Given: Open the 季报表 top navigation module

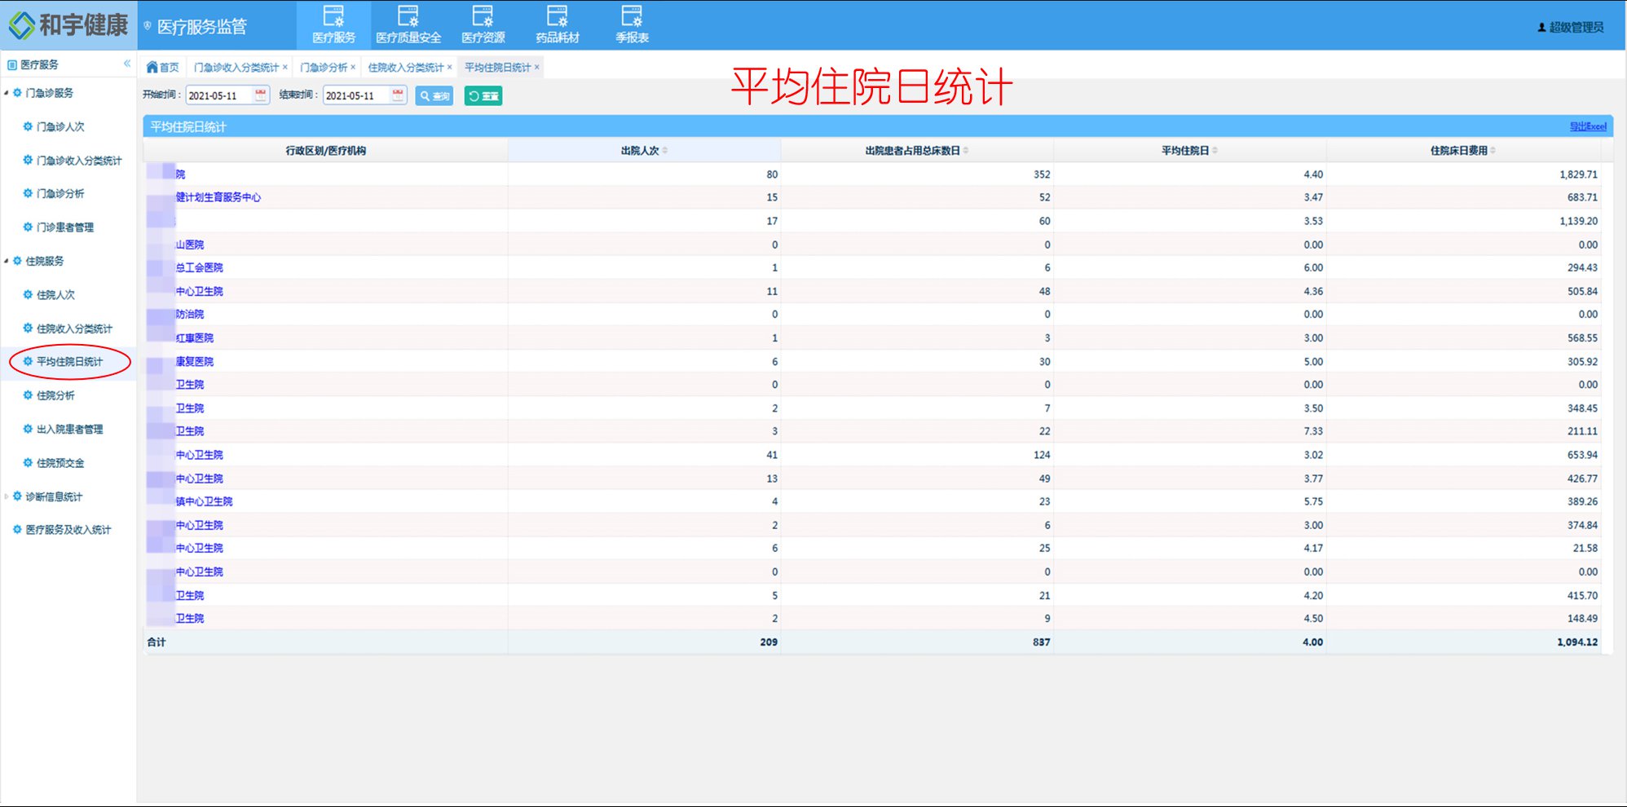Looking at the screenshot, I should click(x=632, y=24).
